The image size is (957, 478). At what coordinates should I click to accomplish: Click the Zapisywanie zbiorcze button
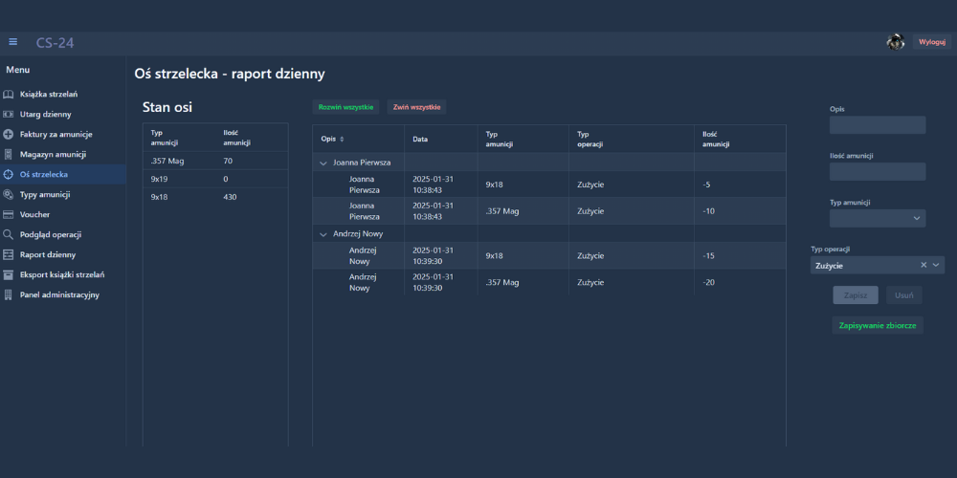pyautogui.click(x=877, y=326)
